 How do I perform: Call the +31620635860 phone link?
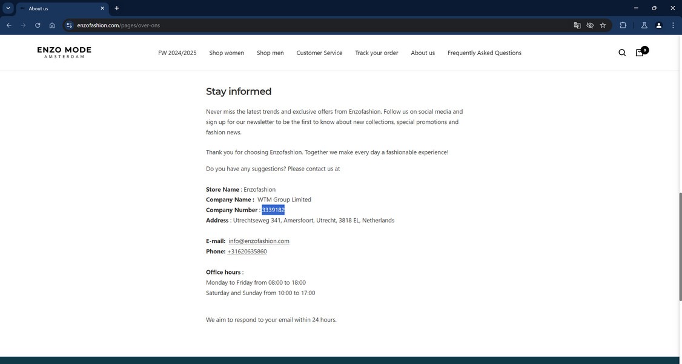[x=247, y=251]
